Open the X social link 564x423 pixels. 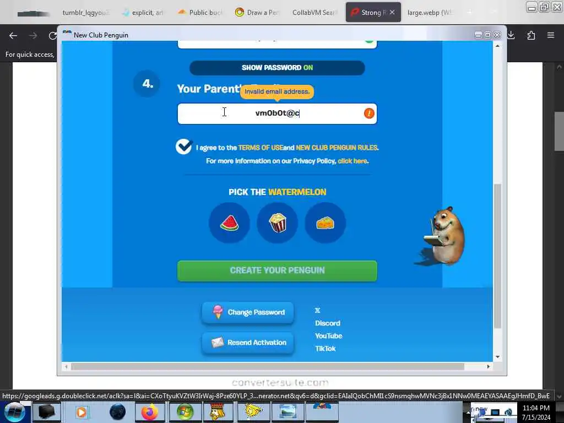[318, 310]
